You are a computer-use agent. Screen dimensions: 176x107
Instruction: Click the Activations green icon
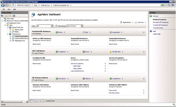[x=57, y=79]
